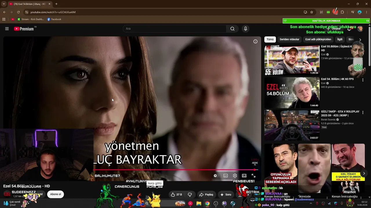The image size is (371, 208).
Task: Go to YouTube Premium home via logo
Action: pyautogui.click(x=24, y=29)
